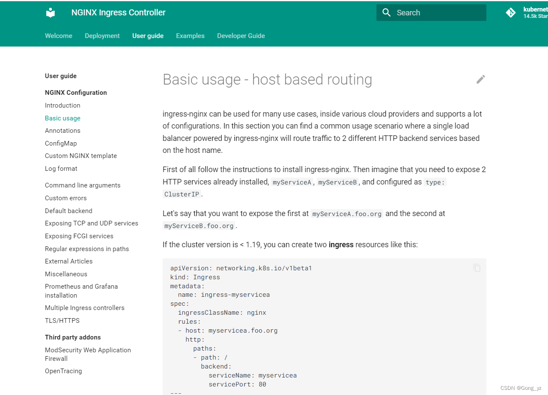Screen dimensions: 548x395
Task: Go to the Developer Guide tab
Action: pyautogui.click(x=241, y=36)
